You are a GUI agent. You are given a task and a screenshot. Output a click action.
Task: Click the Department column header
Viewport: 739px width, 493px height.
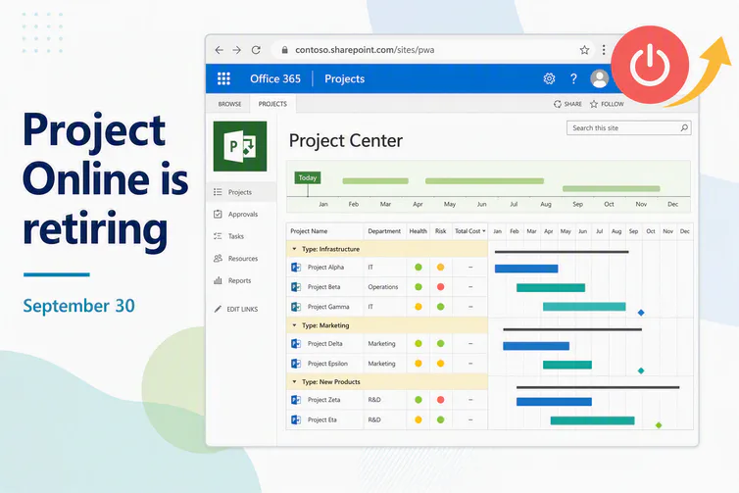384,231
